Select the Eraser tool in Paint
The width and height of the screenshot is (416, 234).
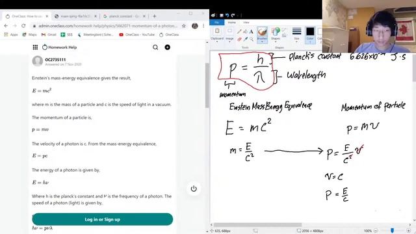(x=239, y=39)
